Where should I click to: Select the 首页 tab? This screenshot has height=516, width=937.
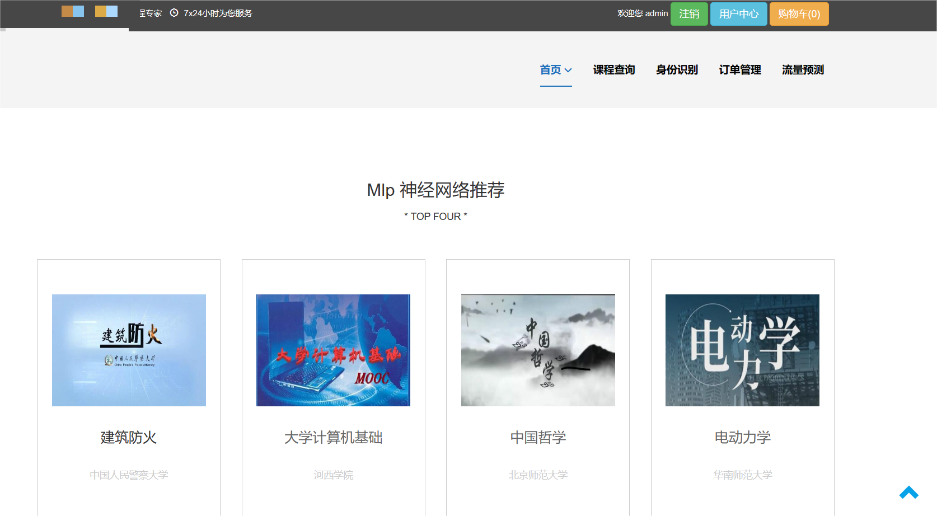pyautogui.click(x=551, y=69)
